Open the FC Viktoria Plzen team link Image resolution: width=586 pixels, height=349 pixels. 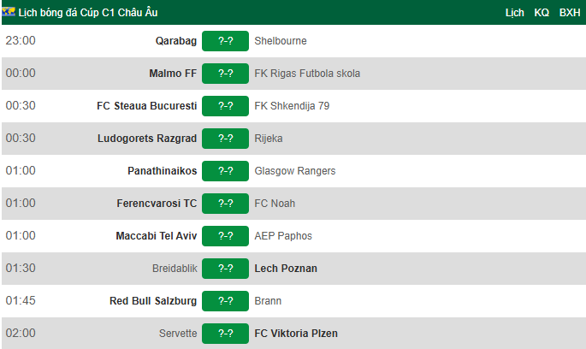(296, 334)
